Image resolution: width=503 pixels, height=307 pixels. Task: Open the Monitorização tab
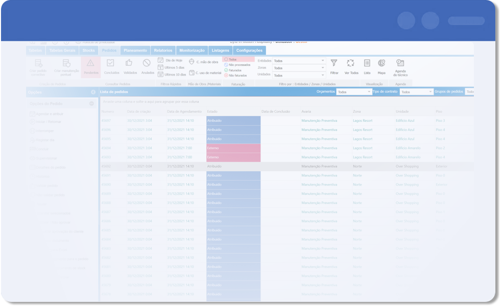coord(191,50)
